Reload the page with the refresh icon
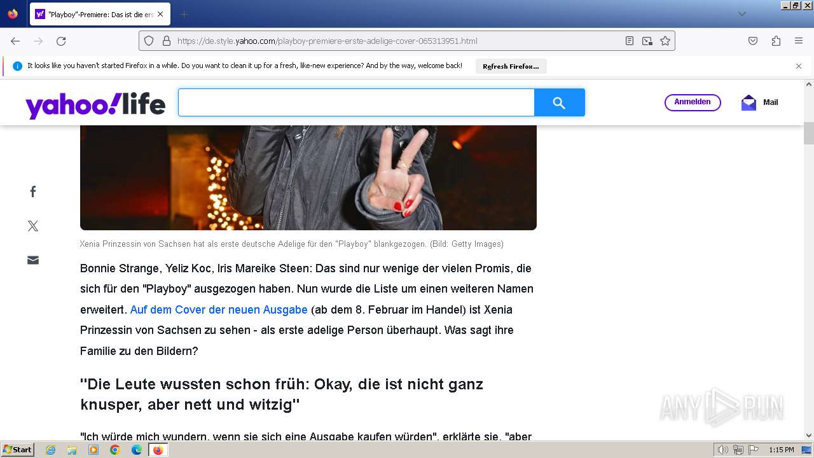Screen dimensions: 814x458 61,41
